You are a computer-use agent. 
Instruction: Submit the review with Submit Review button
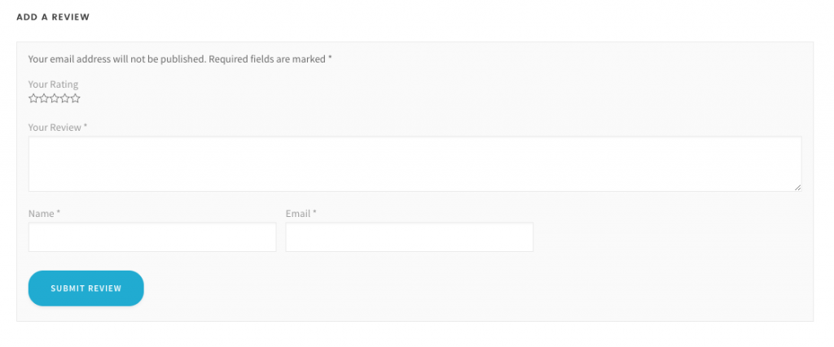[86, 288]
